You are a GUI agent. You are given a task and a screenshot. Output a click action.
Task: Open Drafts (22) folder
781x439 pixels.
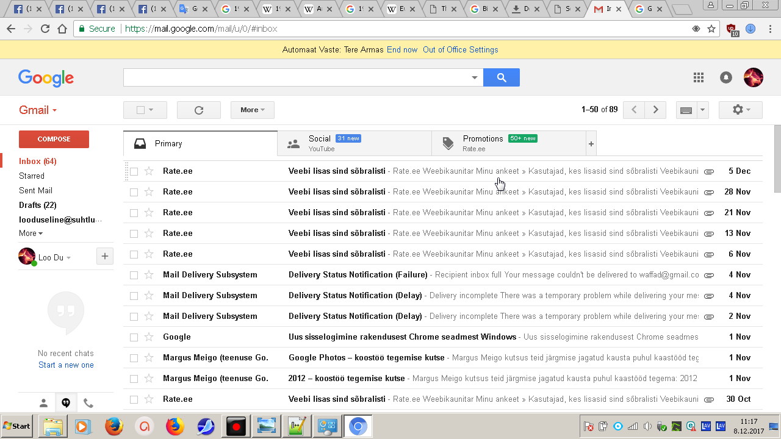point(38,205)
